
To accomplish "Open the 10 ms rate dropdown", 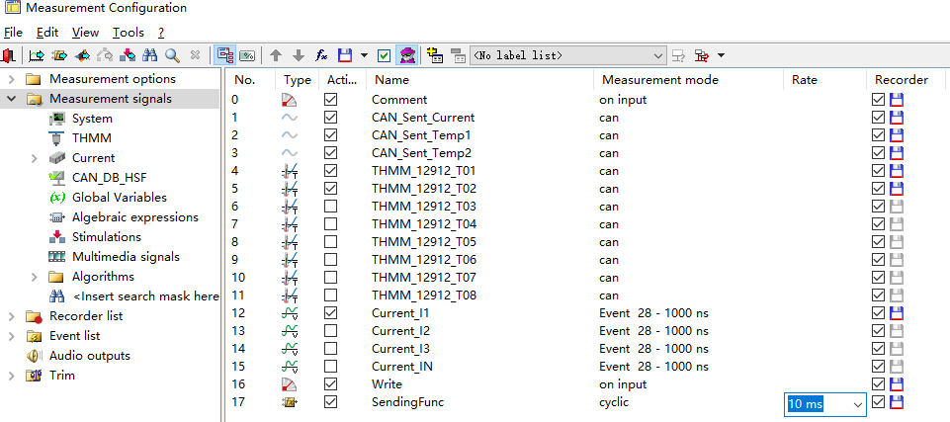I will pos(856,403).
